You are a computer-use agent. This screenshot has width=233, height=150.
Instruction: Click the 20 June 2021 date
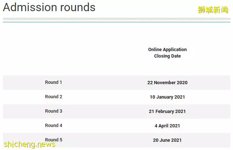167,140
